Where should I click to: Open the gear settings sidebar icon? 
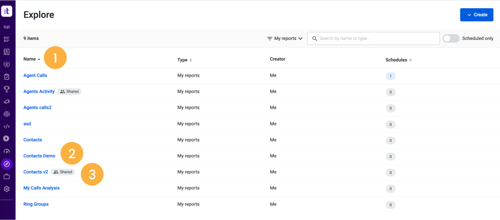click(x=7, y=189)
